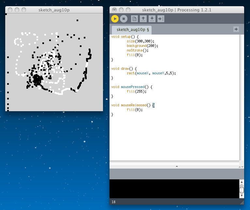The height and width of the screenshot is (210, 250).
Task: Click the console scrollbar thumb
Action: [x=242, y=189]
